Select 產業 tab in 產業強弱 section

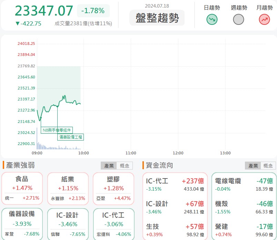109,166
